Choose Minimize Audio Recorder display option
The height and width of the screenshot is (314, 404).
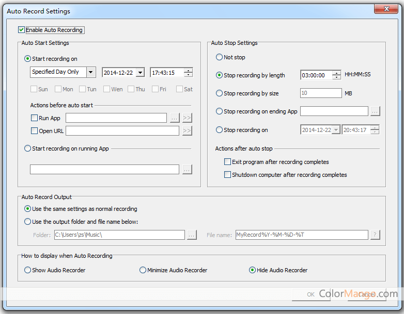[143, 270]
